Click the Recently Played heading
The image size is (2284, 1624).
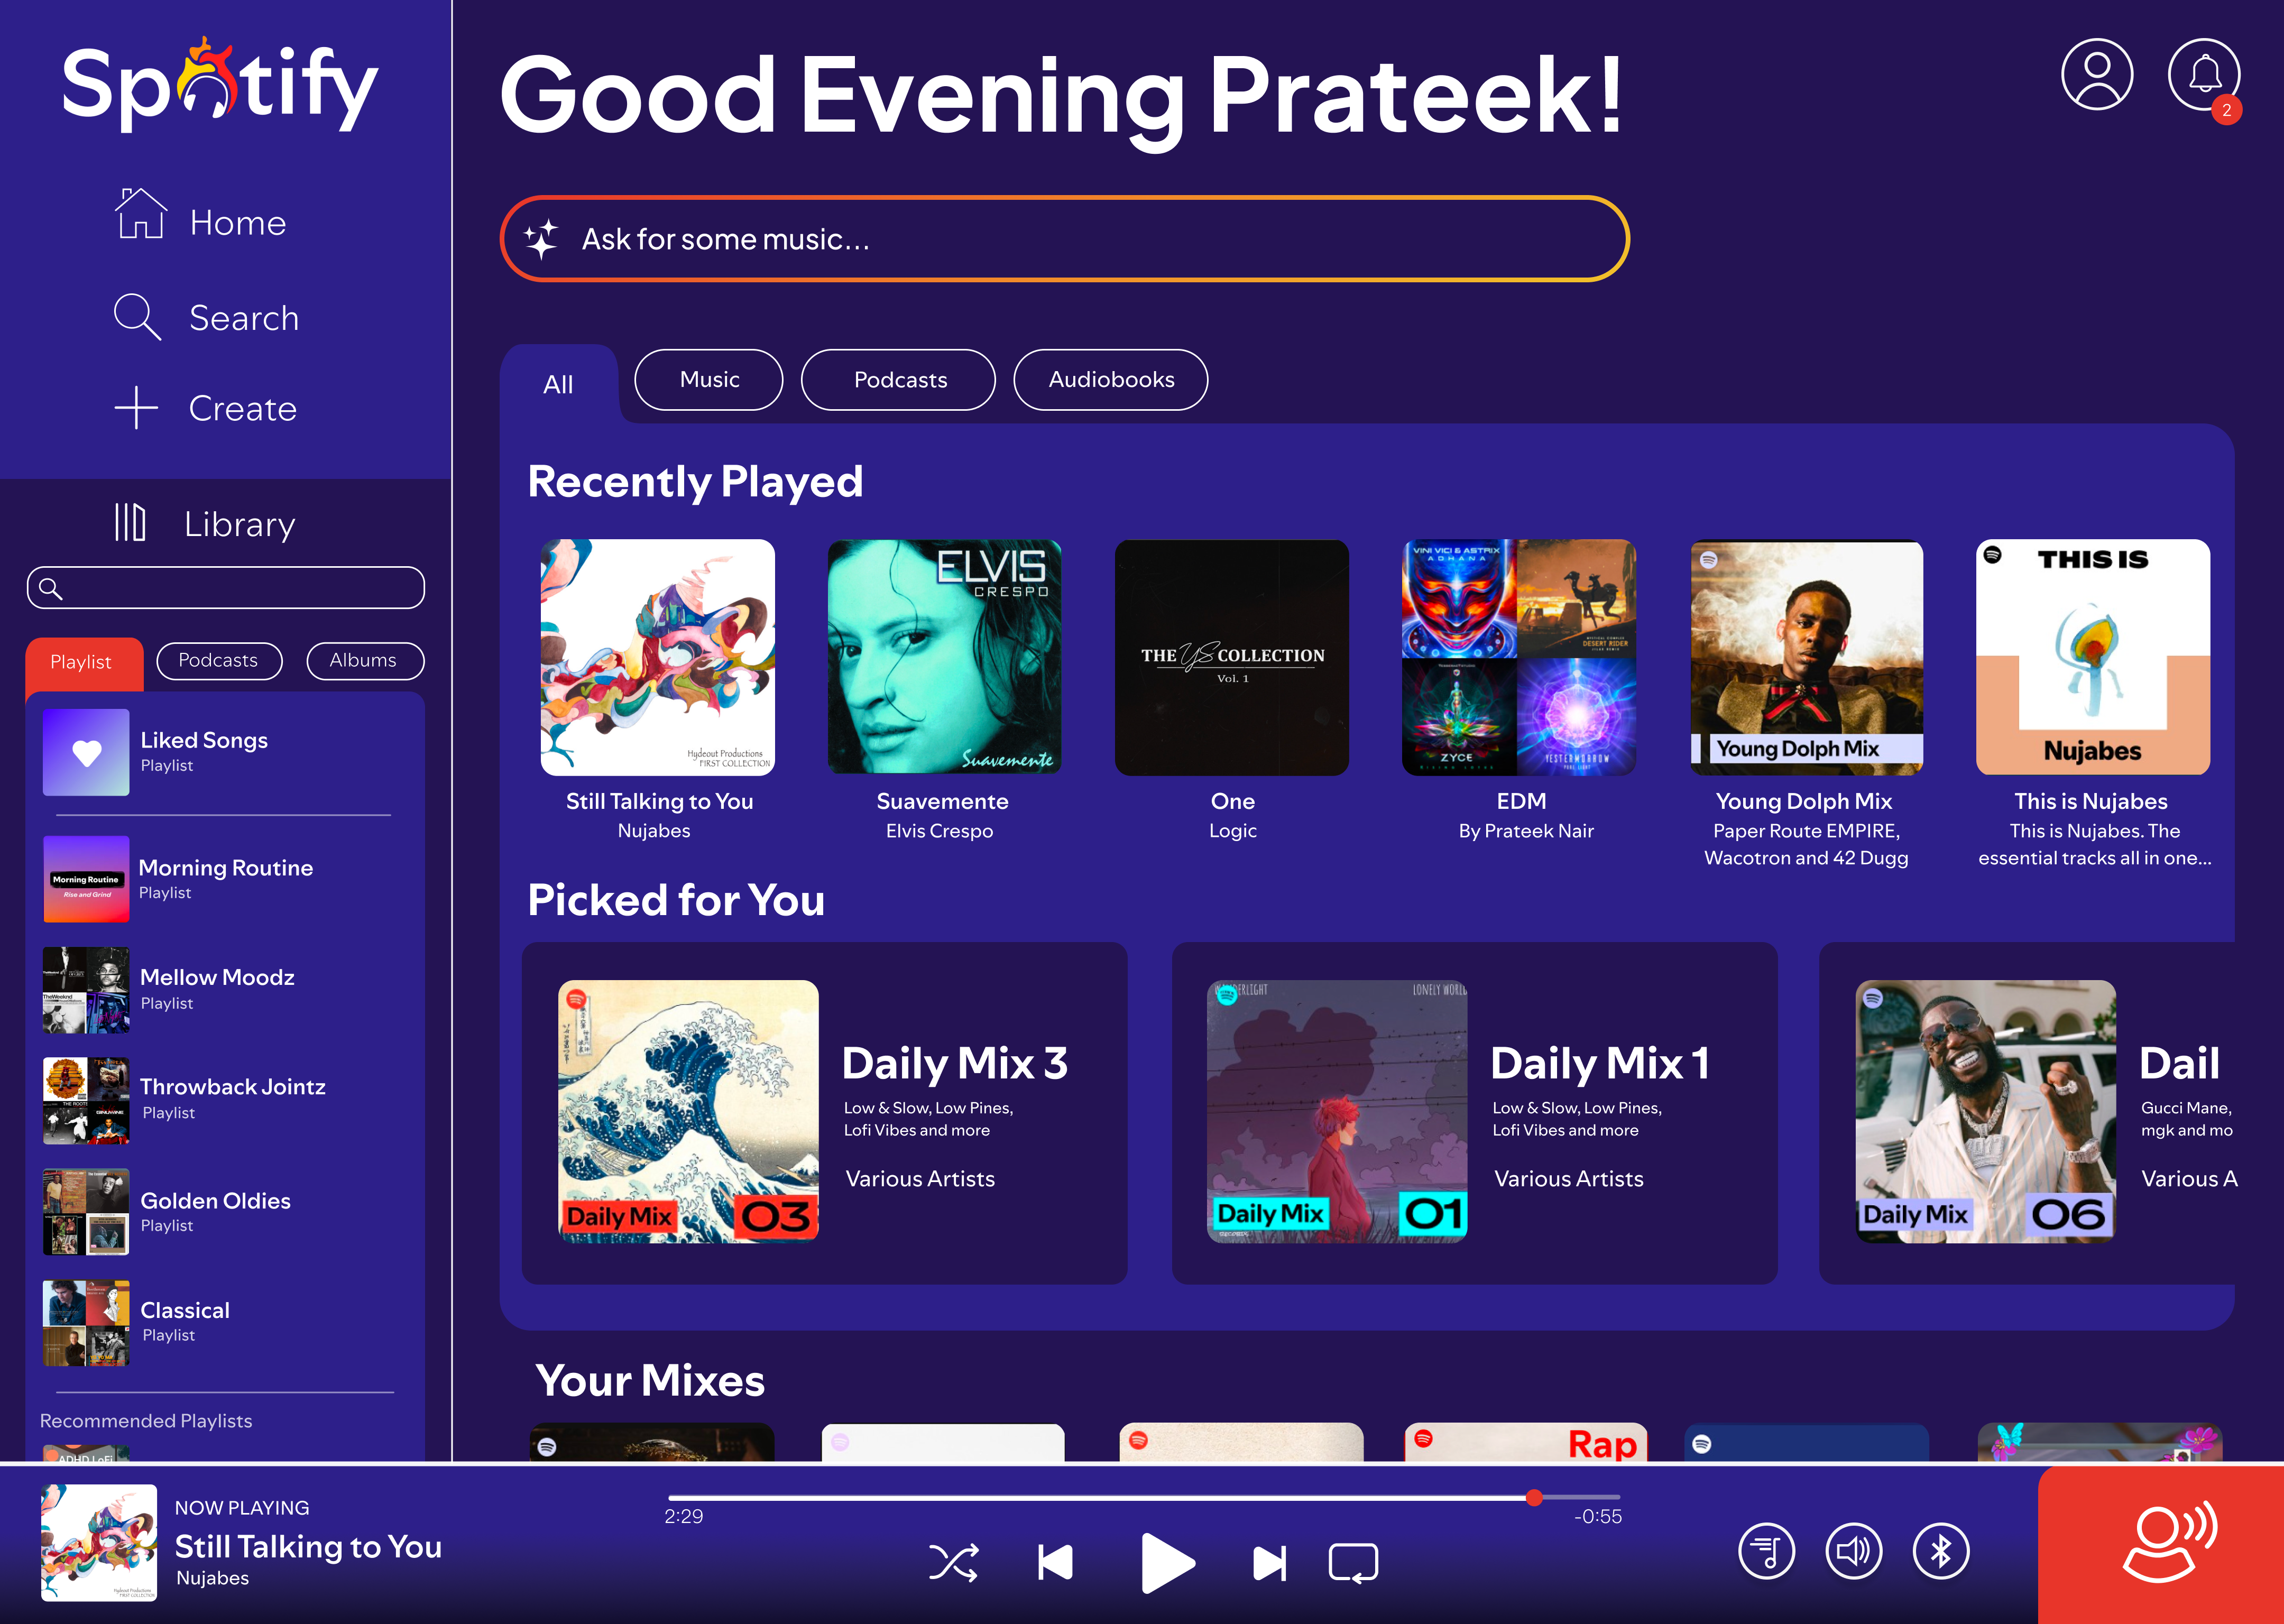(x=695, y=482)
